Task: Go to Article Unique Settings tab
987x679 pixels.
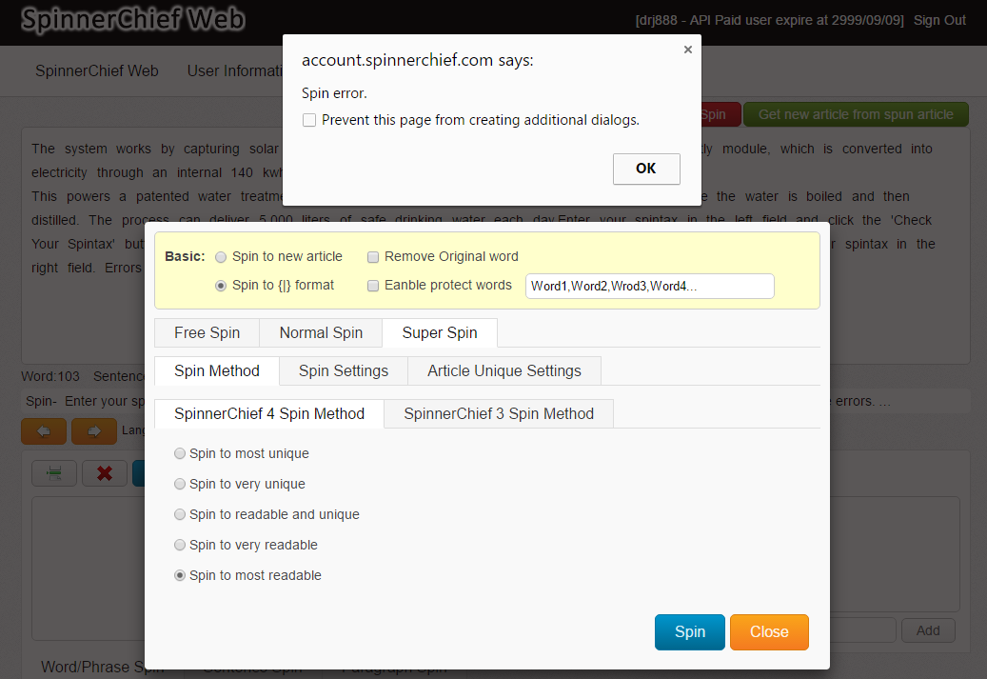Action: pos(503,371)
